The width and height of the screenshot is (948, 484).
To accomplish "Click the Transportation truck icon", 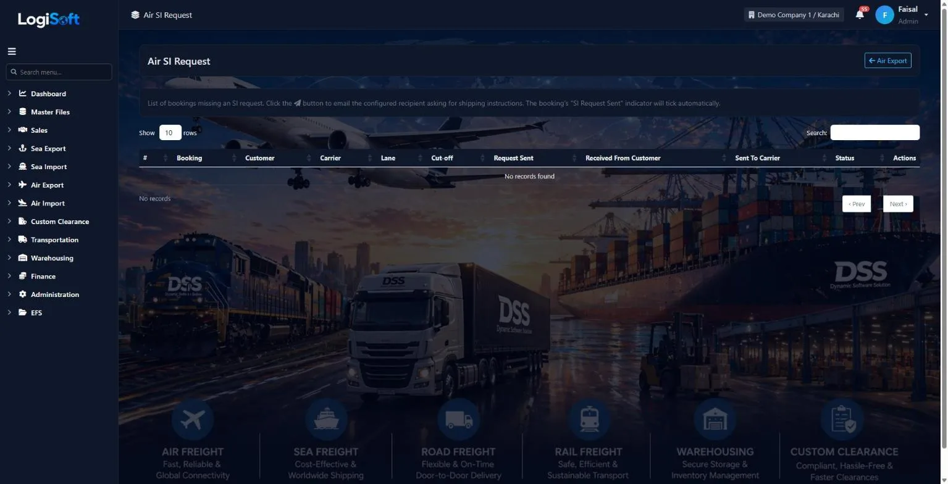I will click(23, 240).
